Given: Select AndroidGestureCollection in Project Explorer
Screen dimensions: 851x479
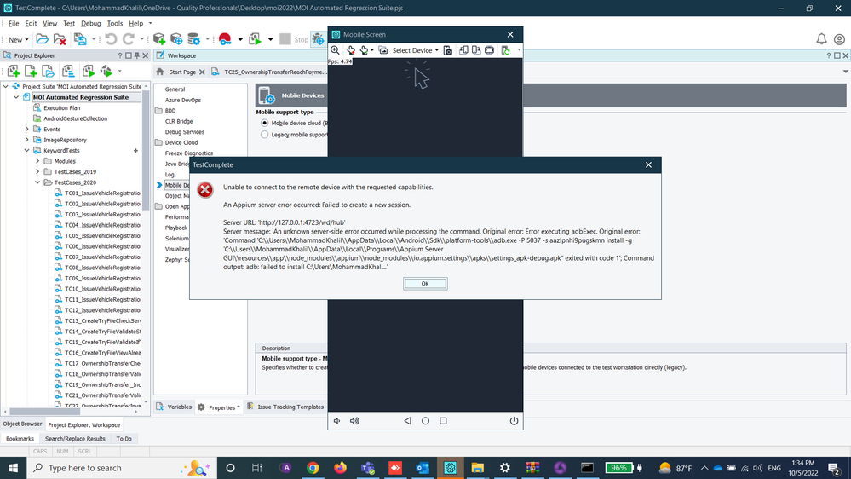Looking at the screenshot, I should 75,118.
